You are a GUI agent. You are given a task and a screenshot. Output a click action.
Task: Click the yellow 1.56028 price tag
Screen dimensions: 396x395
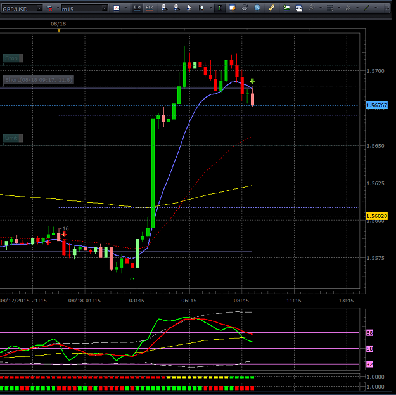tap(376, 216)
